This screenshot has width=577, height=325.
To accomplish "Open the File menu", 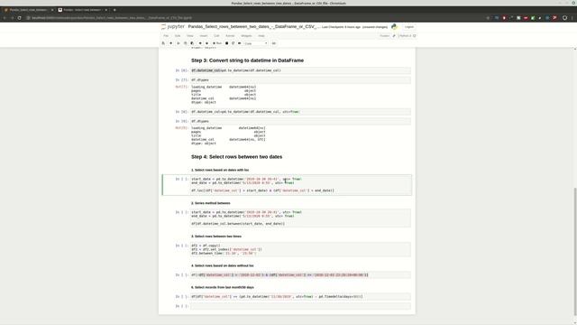I will 166,36.
